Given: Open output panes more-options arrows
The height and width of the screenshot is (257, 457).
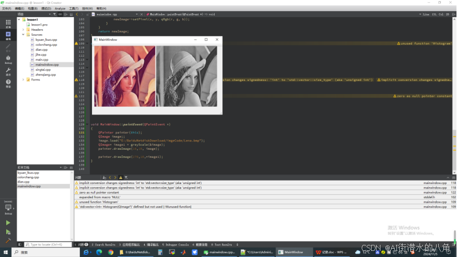Looking at the screenshot, I should pos(237,244).
